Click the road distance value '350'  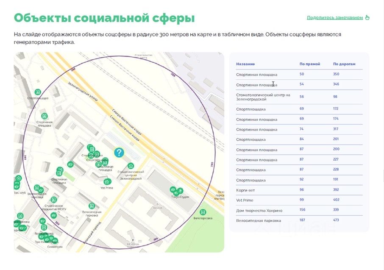point(336,74)
